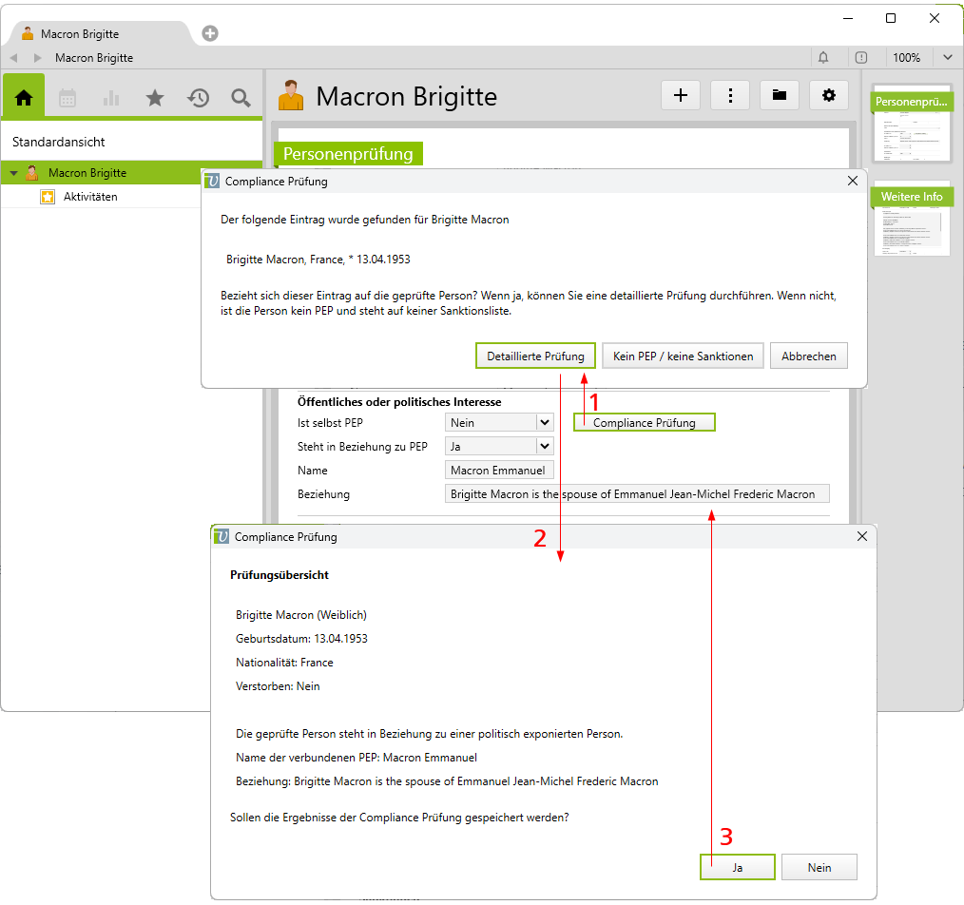
Task: Click the Detaillierte Prüfung button
Action: tap(535, 356)
